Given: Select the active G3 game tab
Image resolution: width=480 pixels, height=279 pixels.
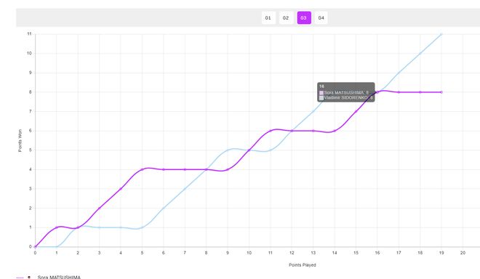Looking at the screenshot, I should 304,17.
